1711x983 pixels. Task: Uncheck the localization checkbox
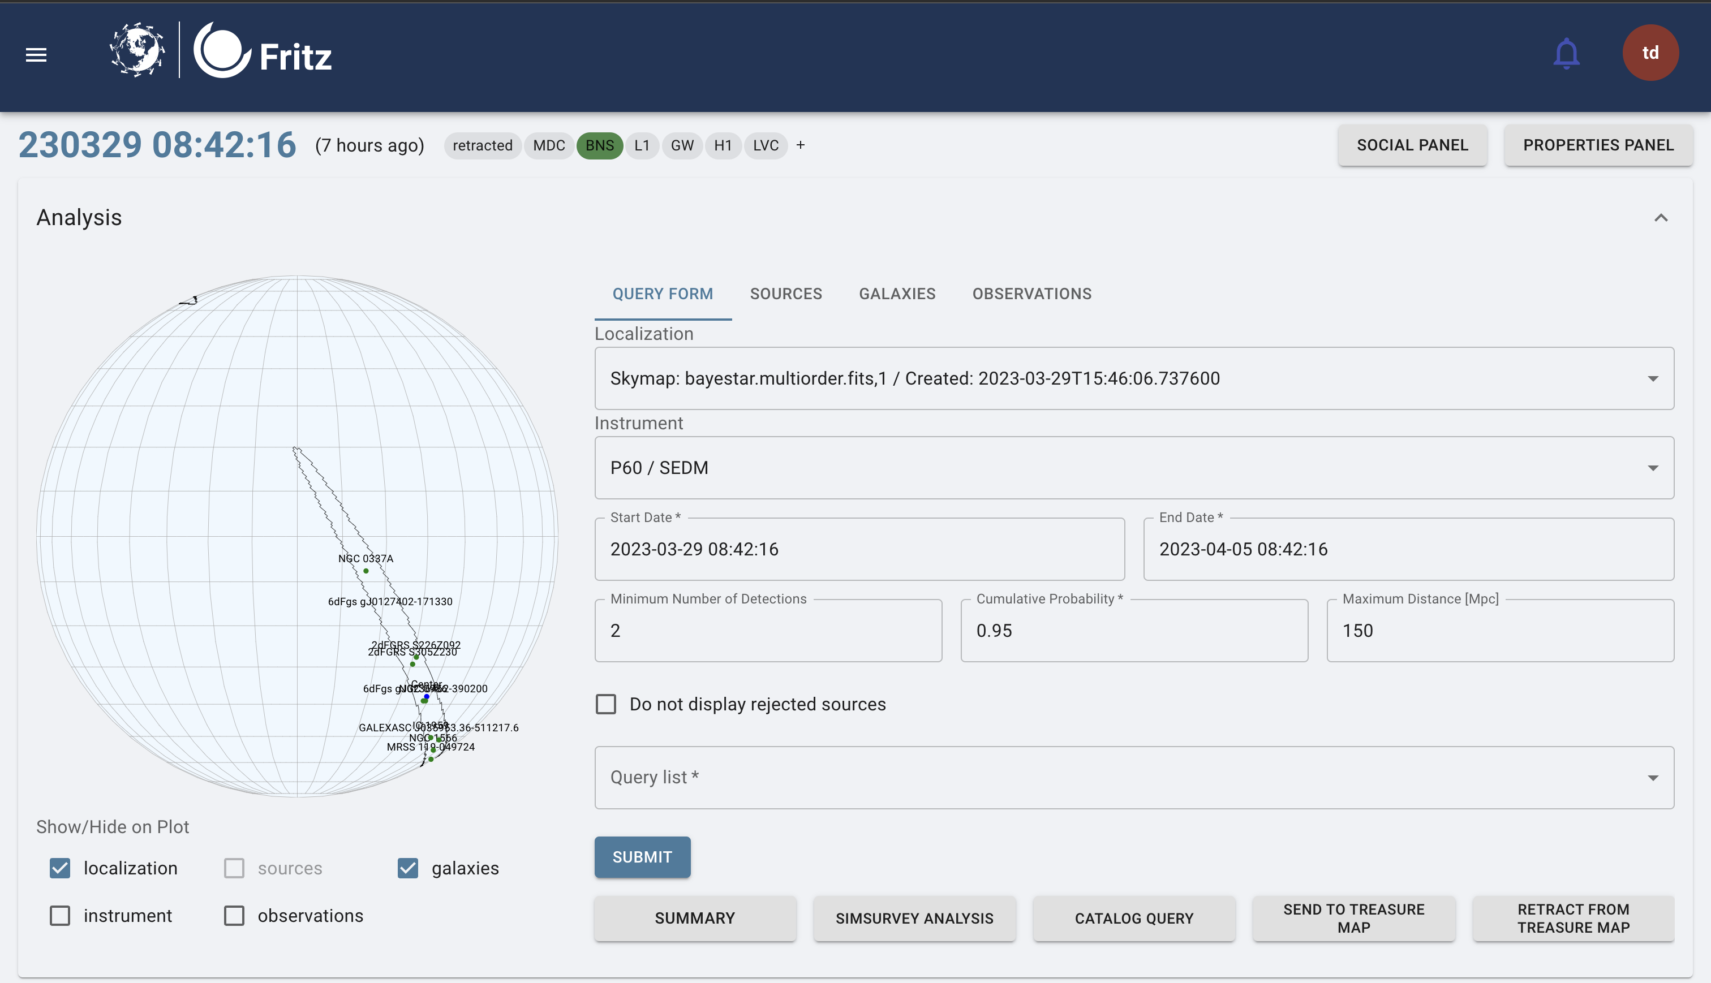(60, 868)
